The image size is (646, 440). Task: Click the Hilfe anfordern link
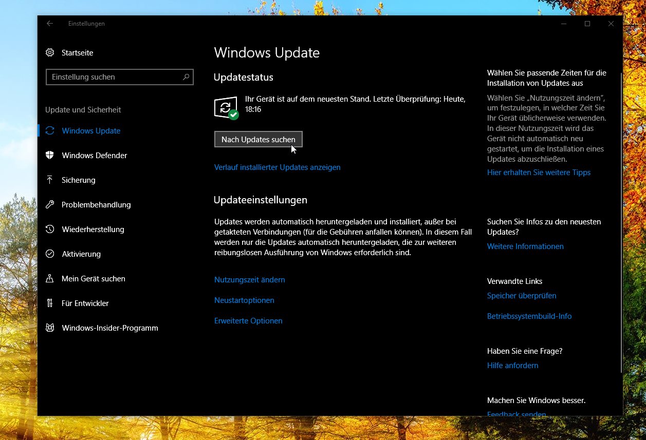513,366
